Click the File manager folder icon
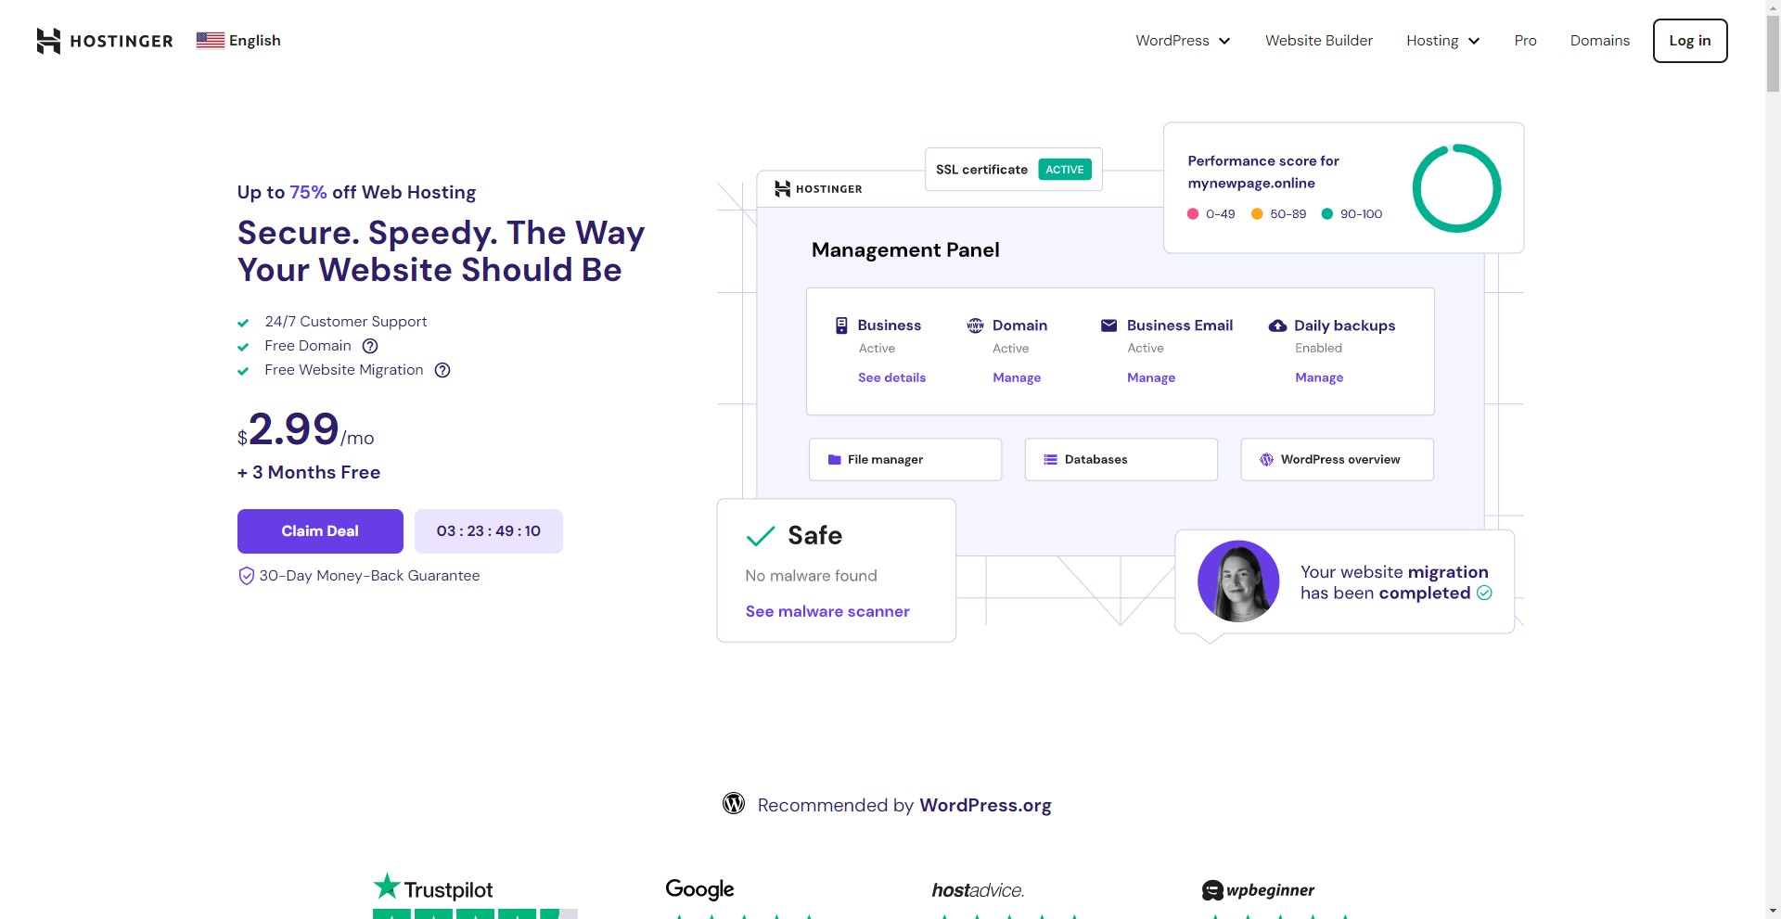 [x=834, y=460]
